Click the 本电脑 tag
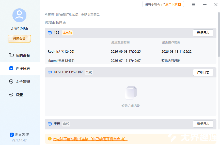 coord(67,33)
